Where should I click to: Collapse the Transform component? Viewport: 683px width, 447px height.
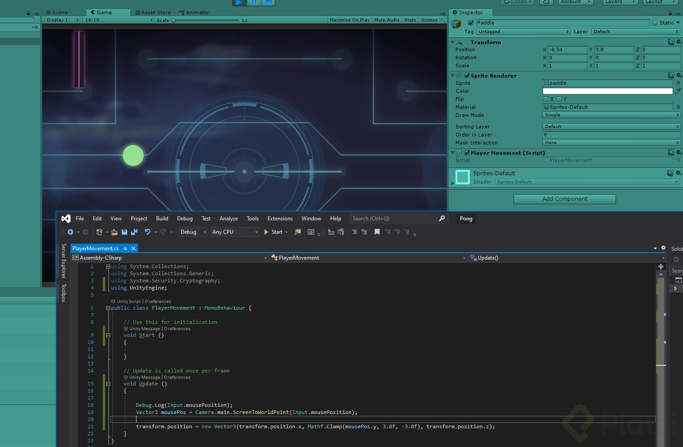coord(453,42)
